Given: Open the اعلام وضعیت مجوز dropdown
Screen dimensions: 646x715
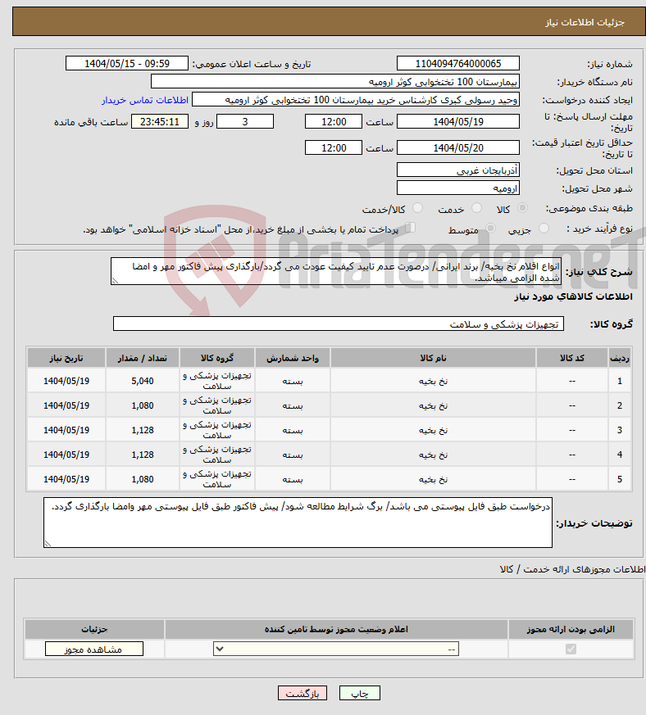Looking at the screenshot, I should click(x=335, y=649).
